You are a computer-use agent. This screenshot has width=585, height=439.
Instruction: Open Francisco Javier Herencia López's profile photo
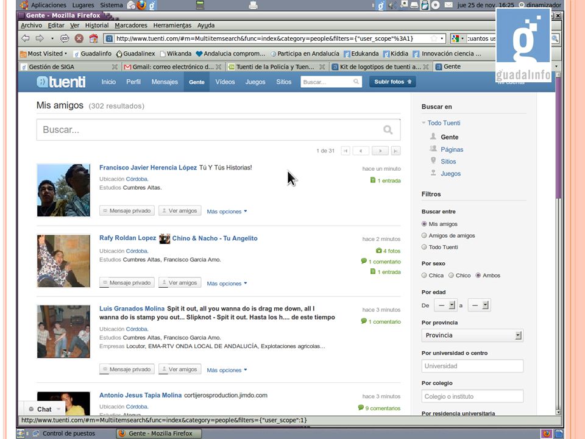pyautogui.click(x=63, y=190)
